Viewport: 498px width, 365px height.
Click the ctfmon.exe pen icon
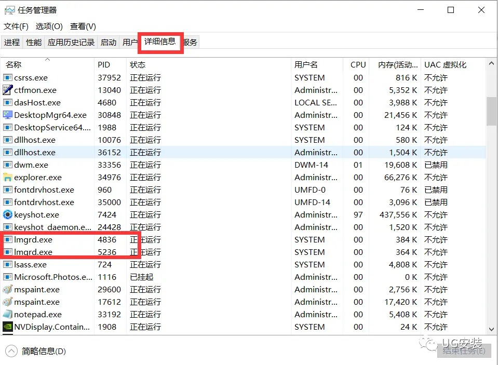pyautogui.click(x=8, y=90)
